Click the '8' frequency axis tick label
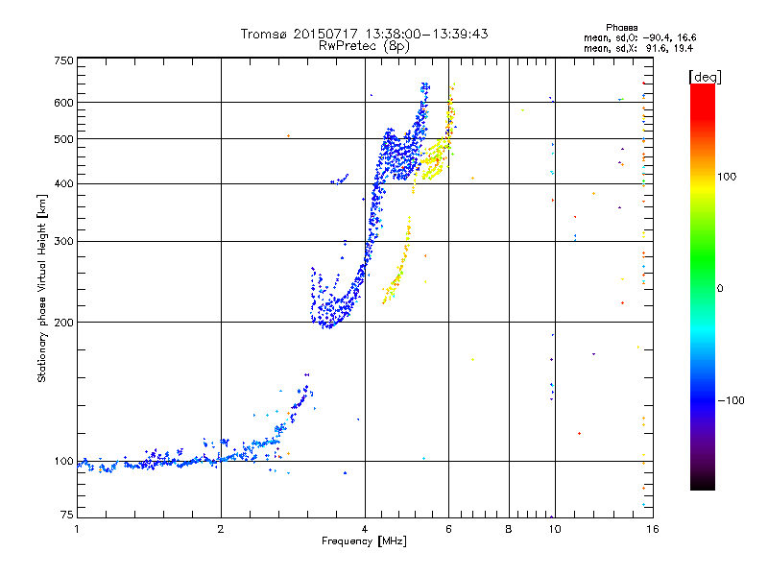This screenshot has width=768, height=576. click(x=509, y=529)
